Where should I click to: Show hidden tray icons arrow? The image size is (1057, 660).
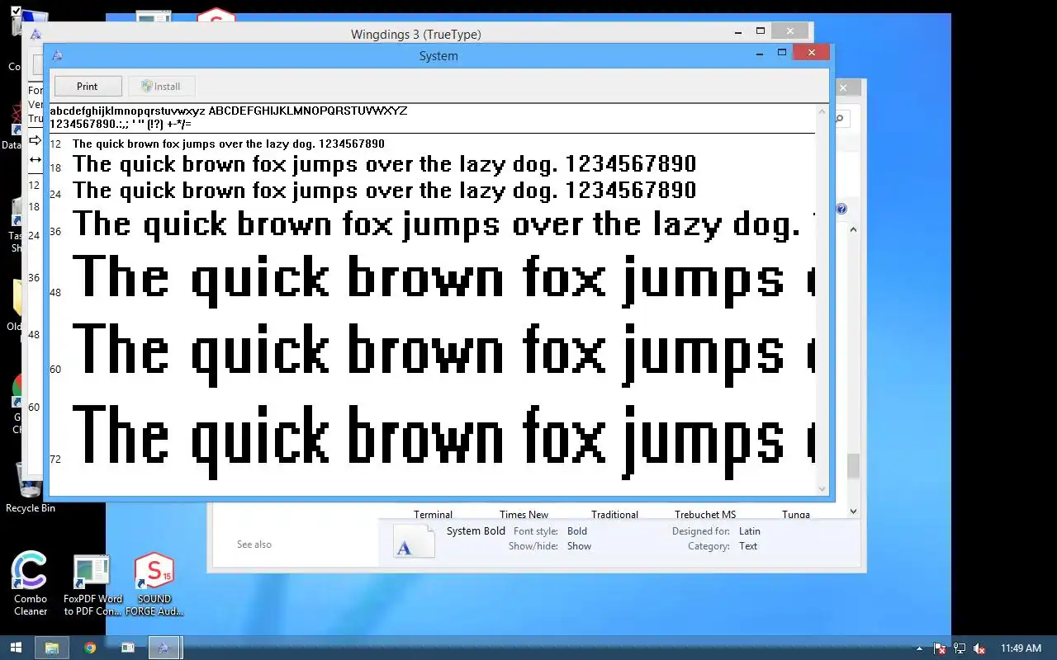[919, 648]
